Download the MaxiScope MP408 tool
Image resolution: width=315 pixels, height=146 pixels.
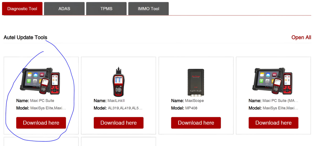[196, 123]
